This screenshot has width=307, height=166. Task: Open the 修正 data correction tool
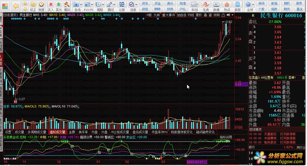[x=33, y=6]
